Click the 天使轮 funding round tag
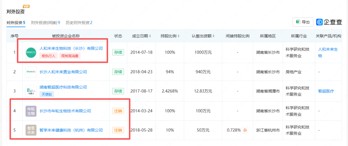This screenshot has width=348, height=146. (47, 95)
